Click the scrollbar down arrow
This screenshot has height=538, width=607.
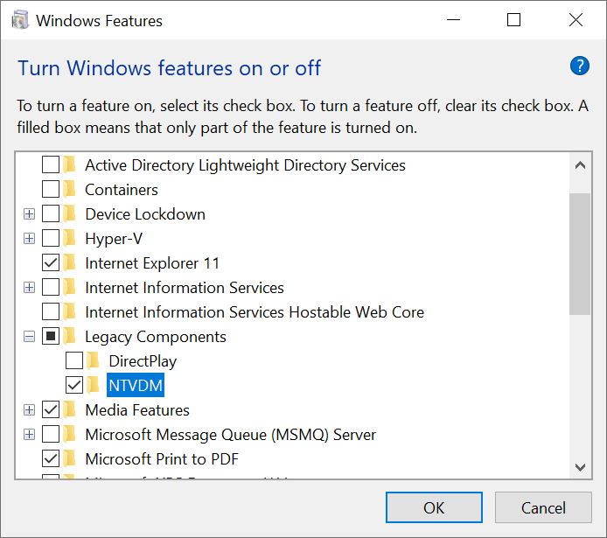(580, 467)
